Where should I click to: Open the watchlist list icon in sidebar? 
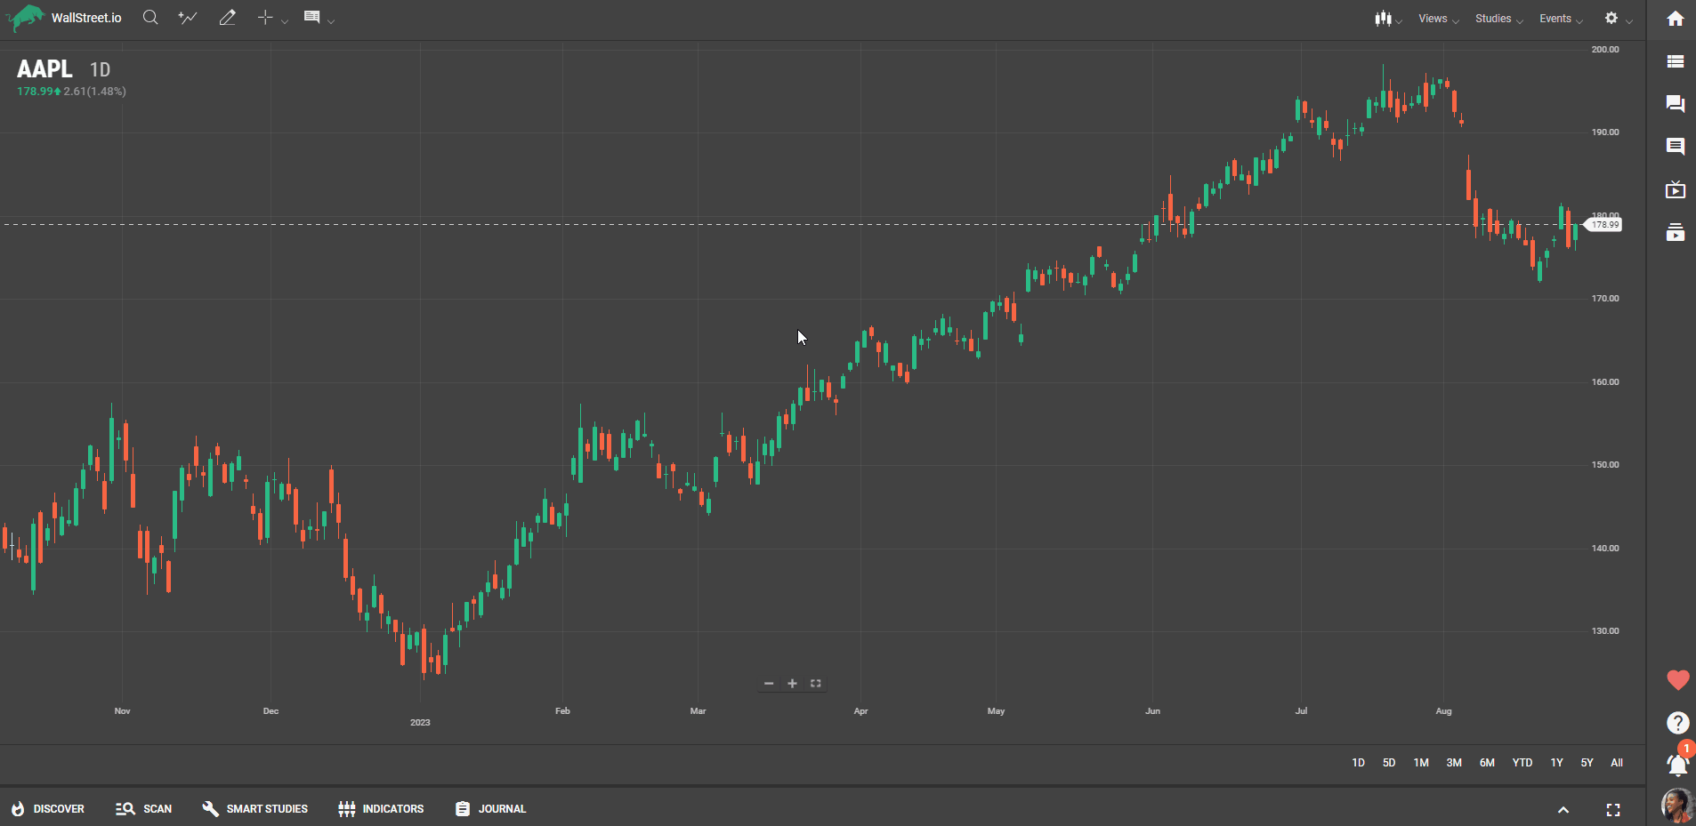point(1676,61)
